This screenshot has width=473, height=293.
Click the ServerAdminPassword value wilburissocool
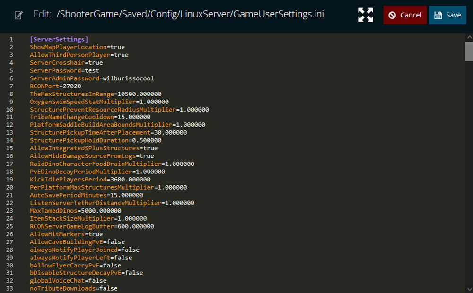(x=128, y=78)
